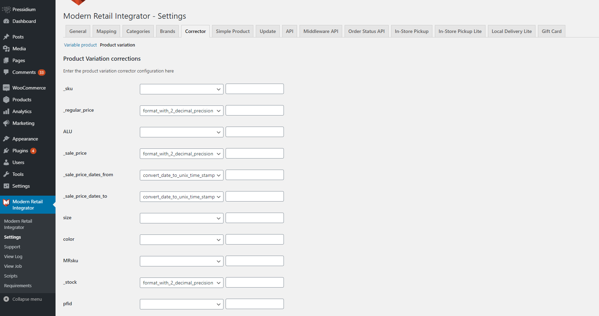Image resolution: width=599 pixels, height=316 pixels.
Task: Switch to the Update tab
Action: click(x=268, y=31)
